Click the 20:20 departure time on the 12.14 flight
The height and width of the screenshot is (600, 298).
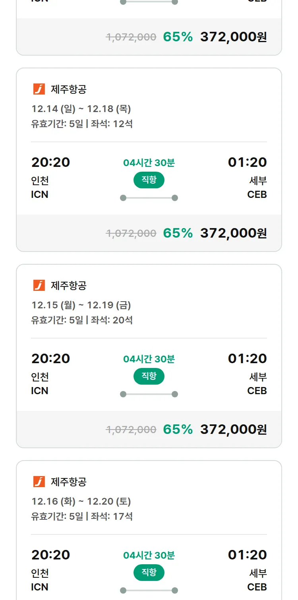coord(50,162)
